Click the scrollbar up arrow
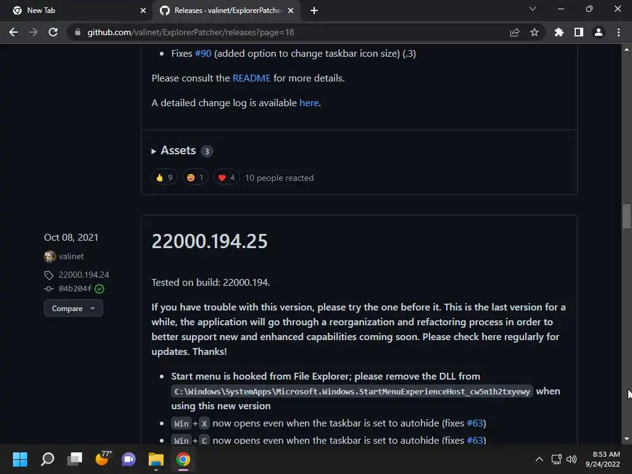 (626, 49)
